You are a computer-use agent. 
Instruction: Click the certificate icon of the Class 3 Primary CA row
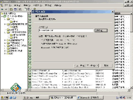tap(30, 70)
